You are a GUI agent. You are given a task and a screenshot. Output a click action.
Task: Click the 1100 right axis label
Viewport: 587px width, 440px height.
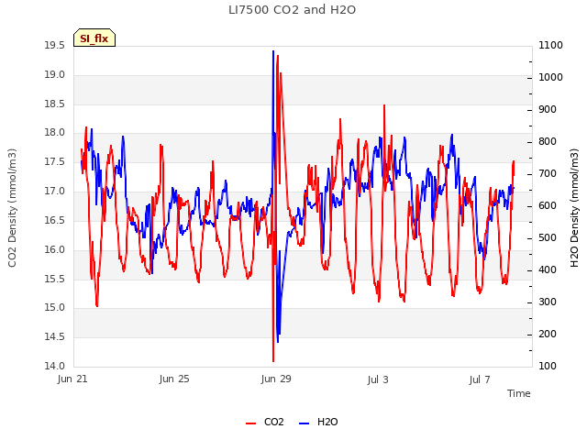click(550, 46)
